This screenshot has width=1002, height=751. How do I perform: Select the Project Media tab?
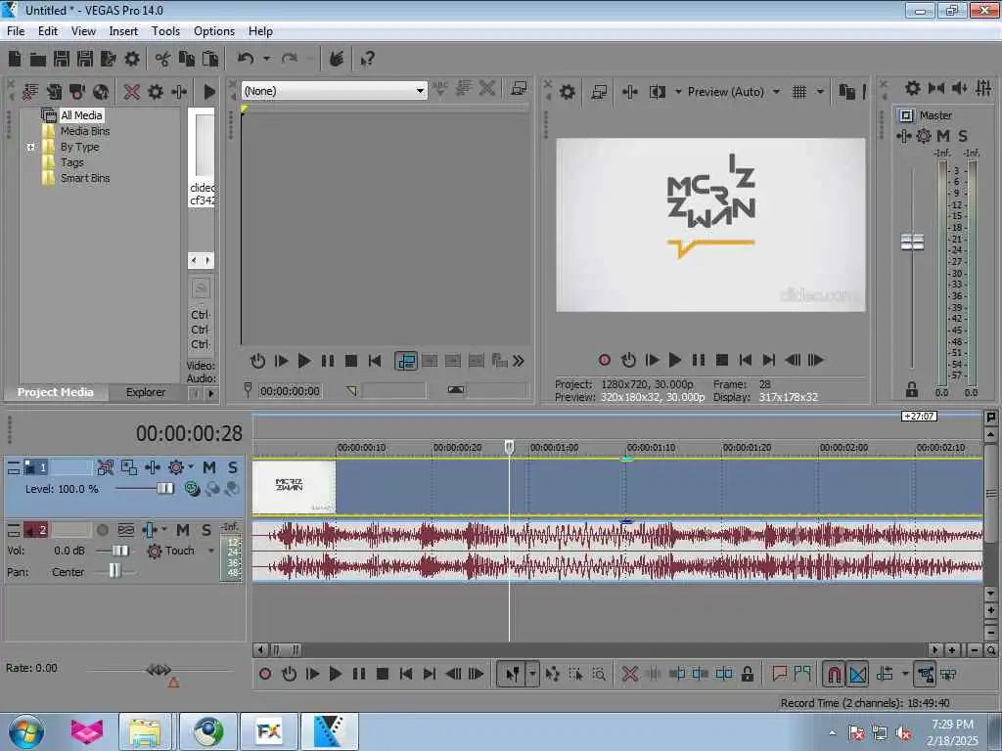[55, 392]
